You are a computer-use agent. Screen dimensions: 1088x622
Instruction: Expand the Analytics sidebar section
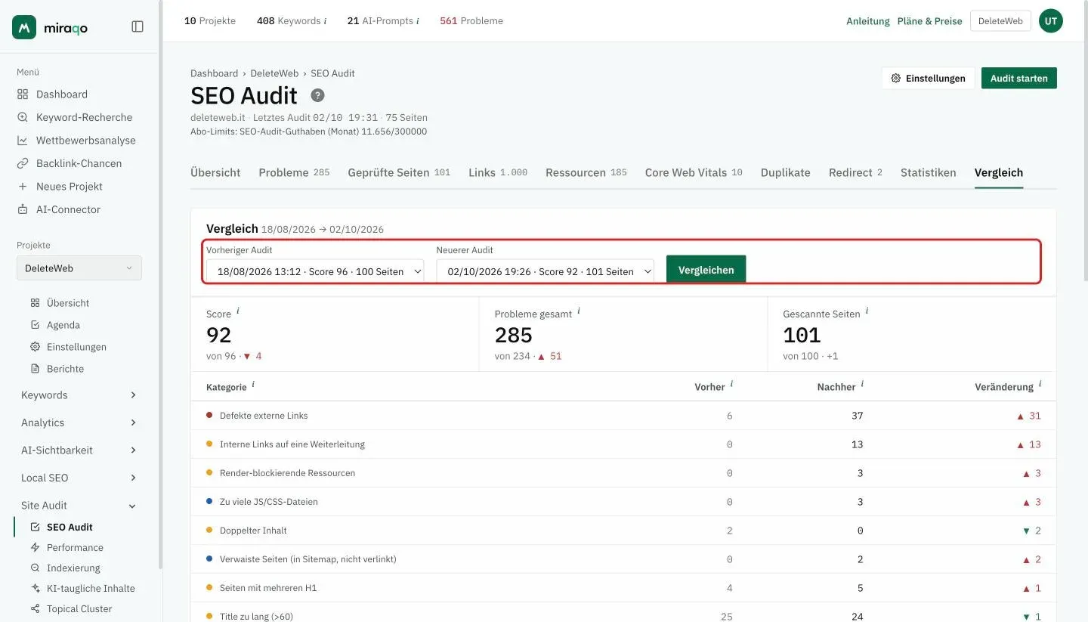[x=79, y=422]
